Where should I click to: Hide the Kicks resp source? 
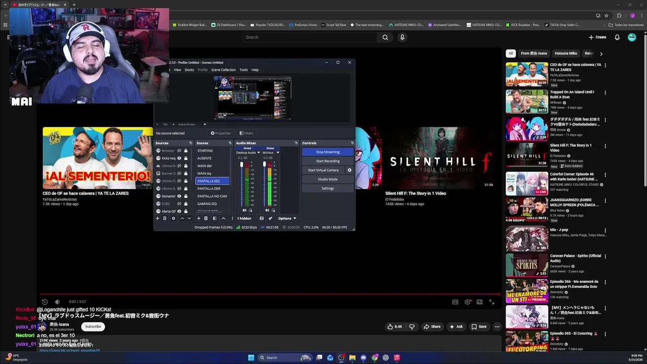(x=179, y=158)
